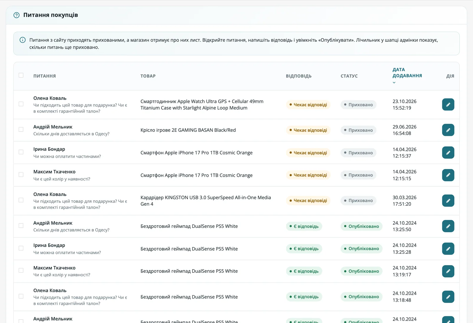Click the question text Чи є цей колір у наявності? dated 12:15:15
Image resolution: width=473 pixels, height=323 pixels.
point(62,179)
